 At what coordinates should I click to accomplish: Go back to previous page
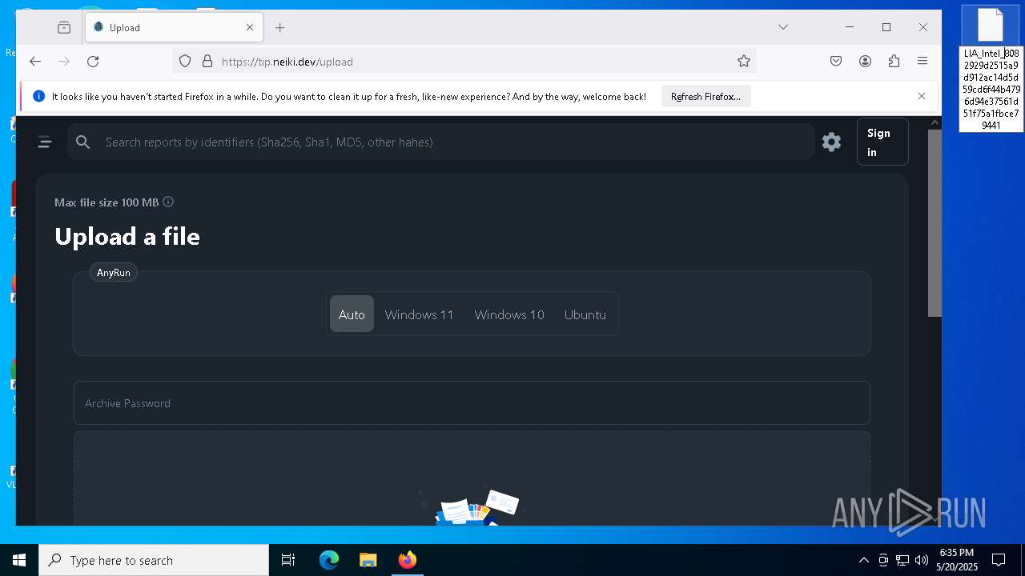35,62
